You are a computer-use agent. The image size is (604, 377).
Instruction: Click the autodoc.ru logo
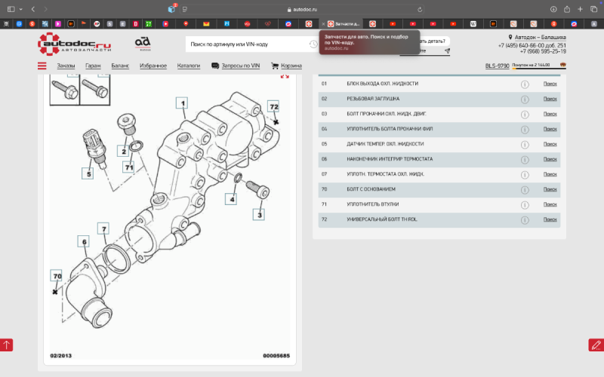(74, 44)
